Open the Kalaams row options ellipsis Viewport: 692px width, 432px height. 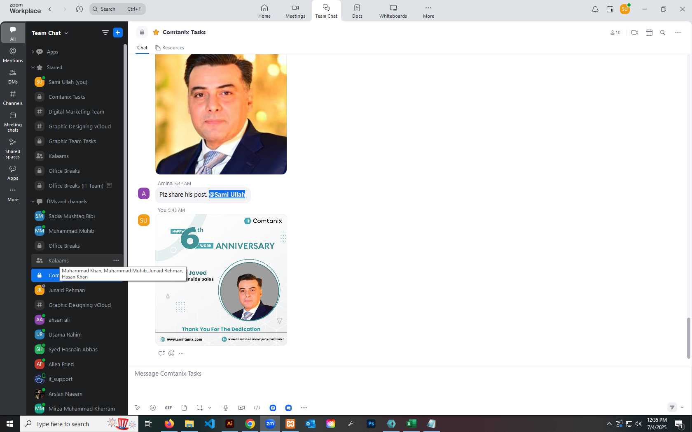tap(116, 260)
